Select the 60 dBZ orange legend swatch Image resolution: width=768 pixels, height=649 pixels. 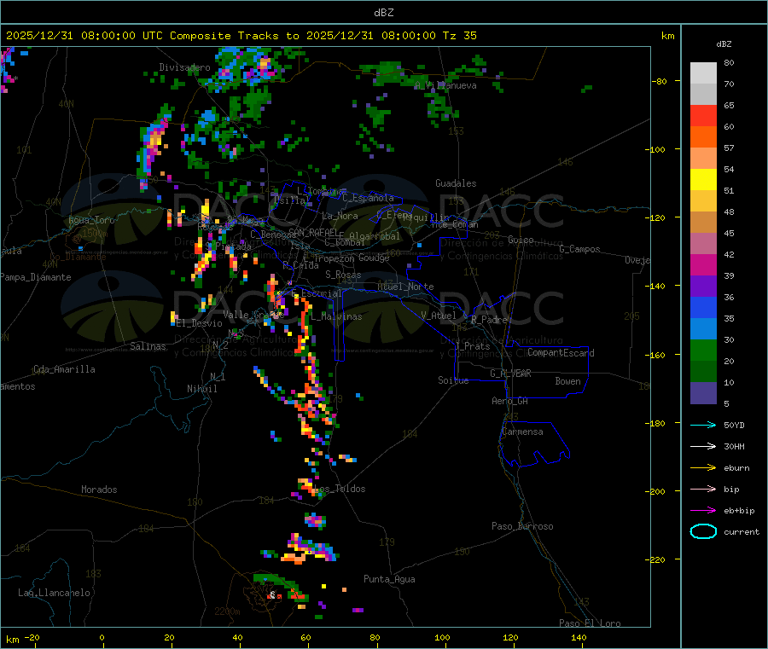click(703, 137)
